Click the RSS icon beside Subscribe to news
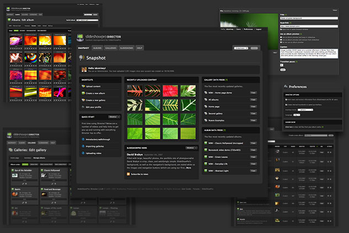Image resolution: width=349 pixels, height=233 pixels. click(128, 174)
